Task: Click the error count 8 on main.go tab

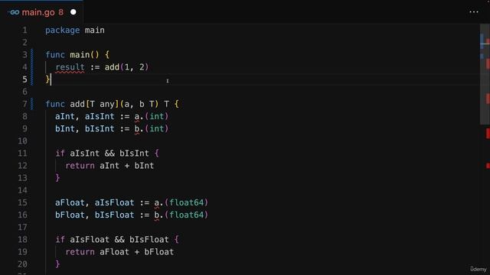Action: click(x=61, y=12)
